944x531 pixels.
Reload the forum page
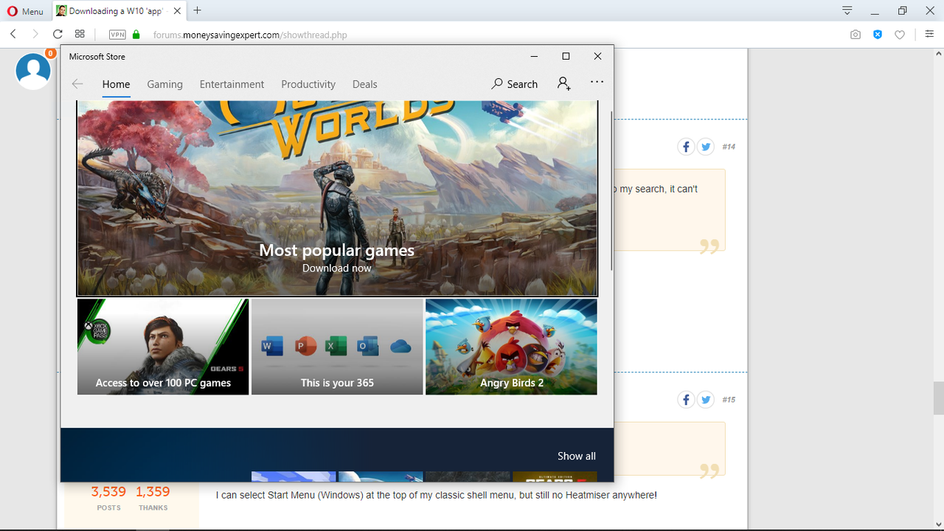[x=58, y=34]
